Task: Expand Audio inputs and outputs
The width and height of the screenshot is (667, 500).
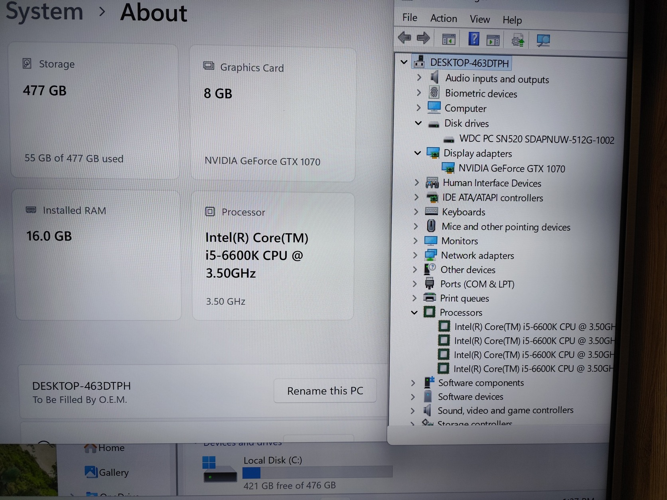Action: pyautogui.click(x=419, y=77)
